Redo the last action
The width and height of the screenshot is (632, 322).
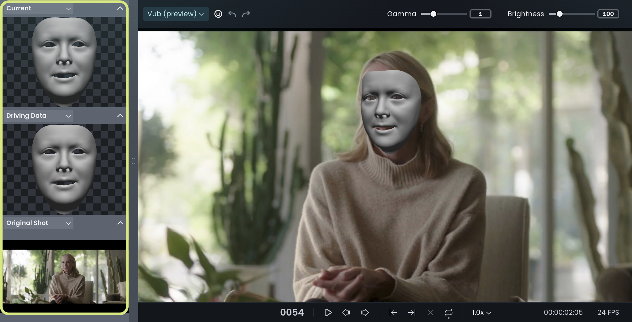(x=246, y=14)
